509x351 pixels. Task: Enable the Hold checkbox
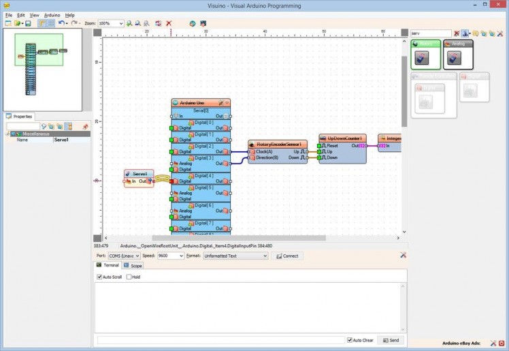[x=129, y=277]
